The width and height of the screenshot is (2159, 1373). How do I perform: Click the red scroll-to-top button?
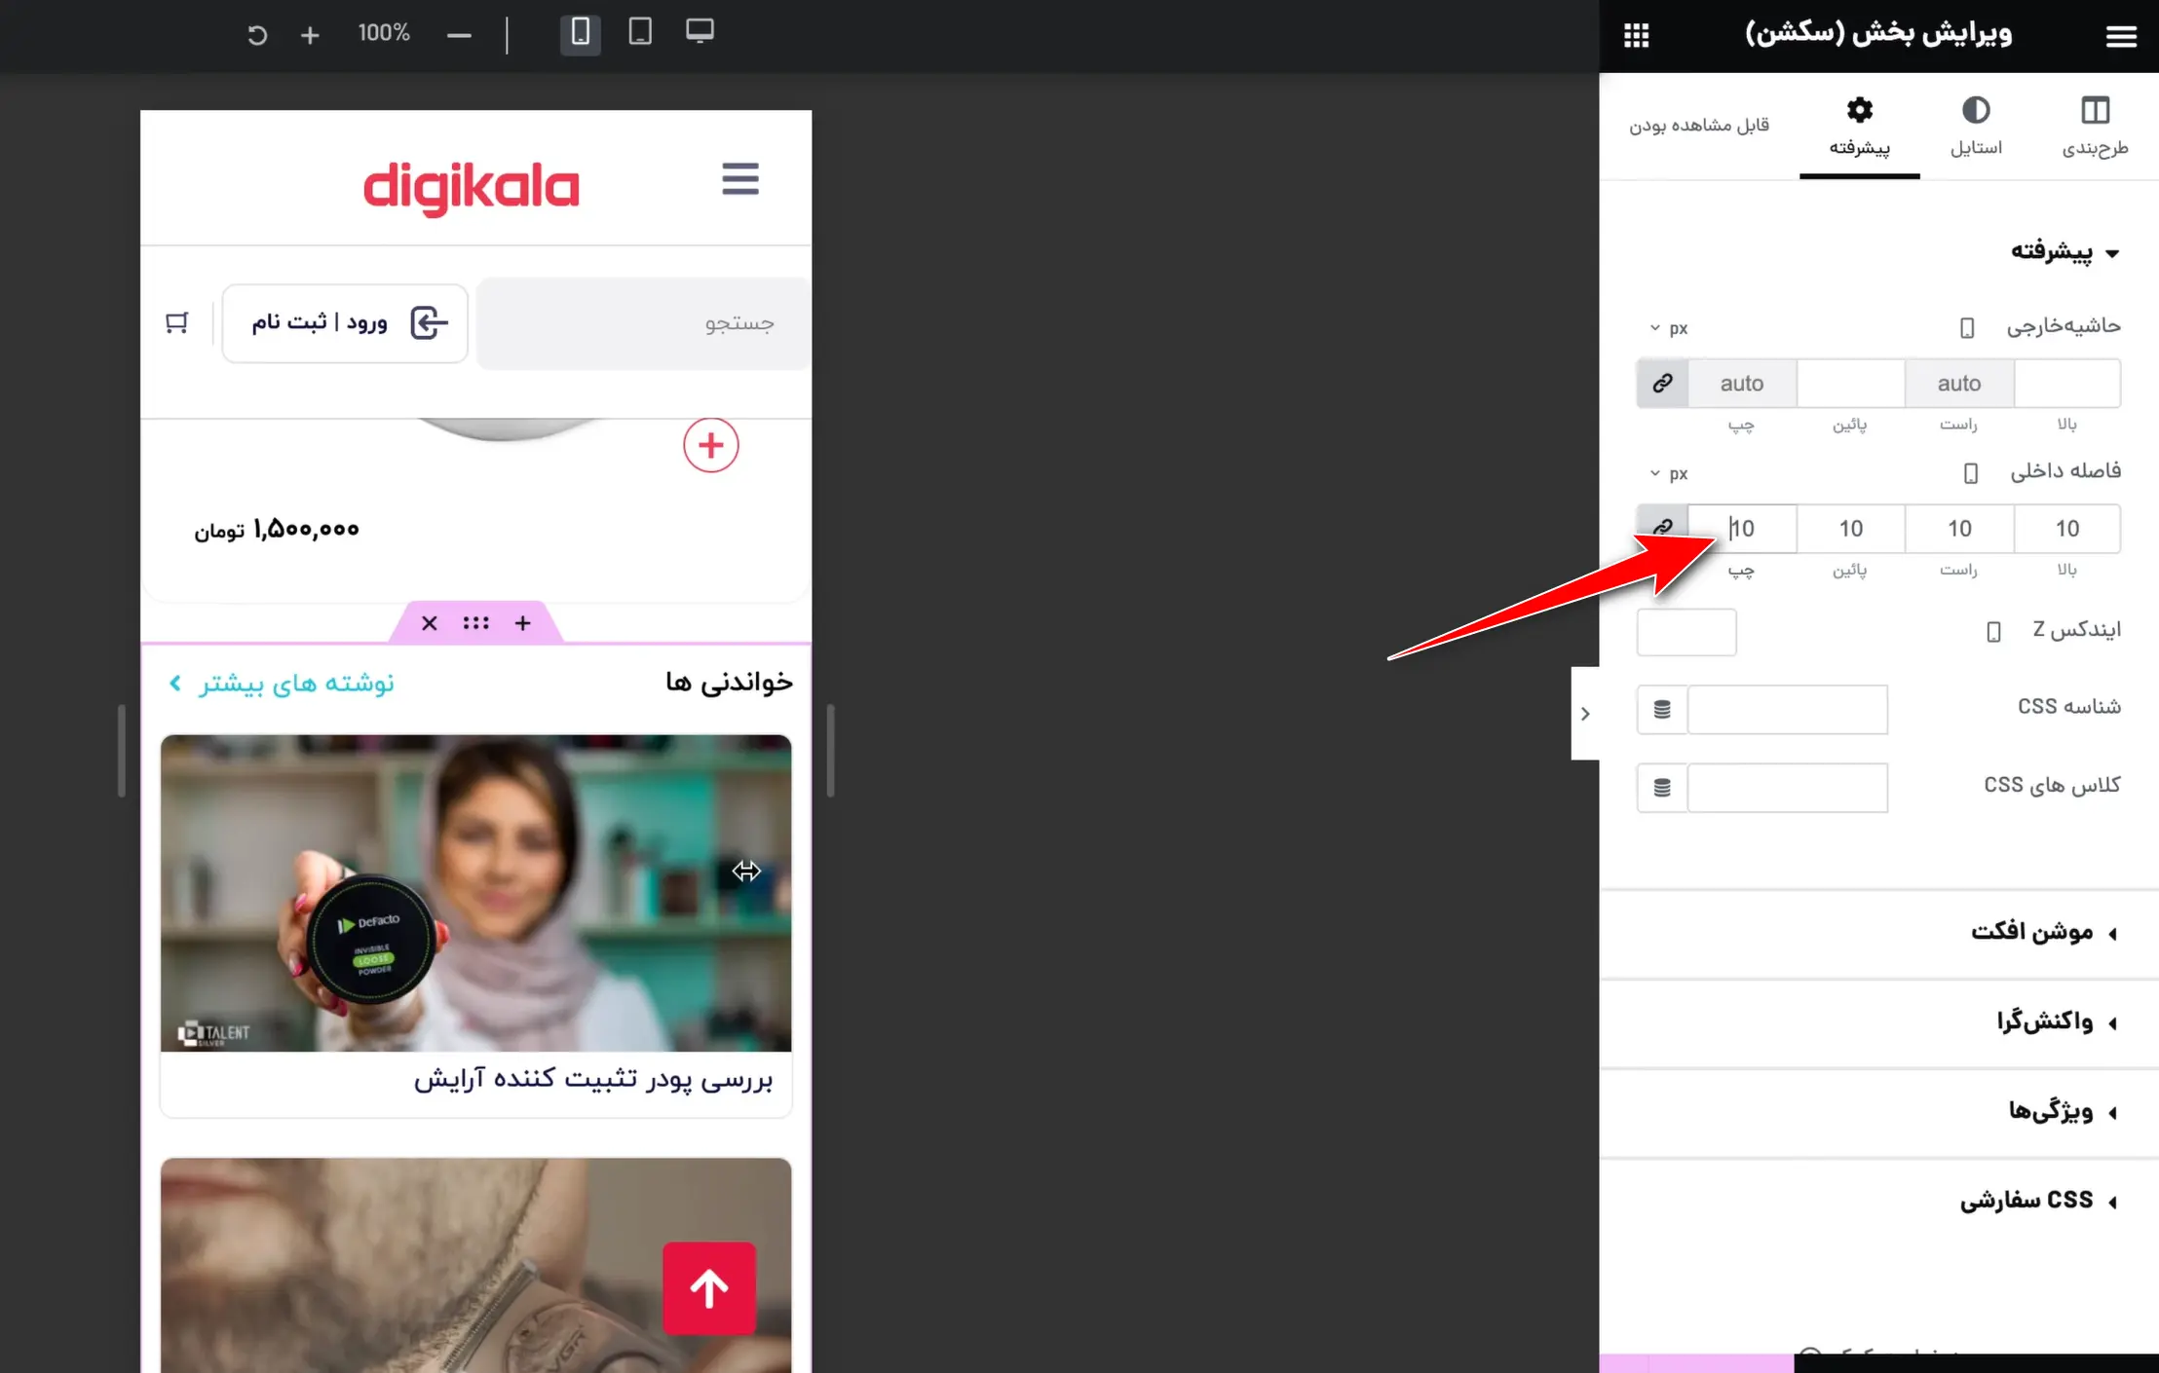[x=709, y=1288]
